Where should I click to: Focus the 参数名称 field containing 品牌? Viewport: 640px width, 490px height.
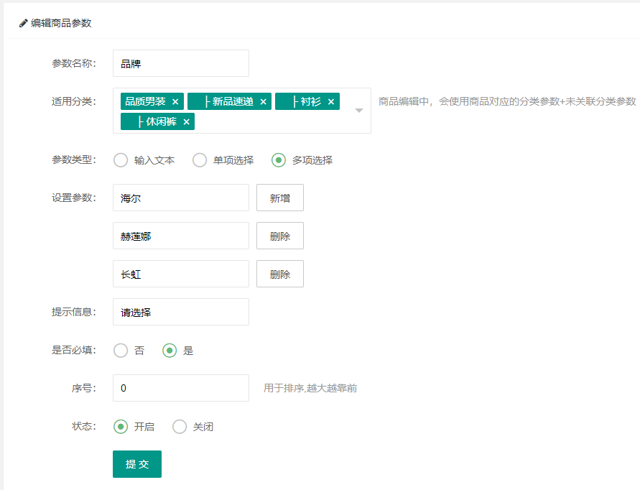(x=181, y=64)
